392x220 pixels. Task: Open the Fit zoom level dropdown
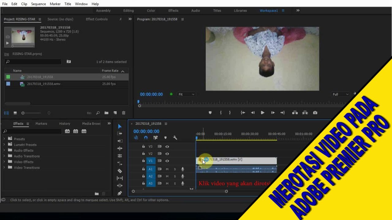coord(186,94)
